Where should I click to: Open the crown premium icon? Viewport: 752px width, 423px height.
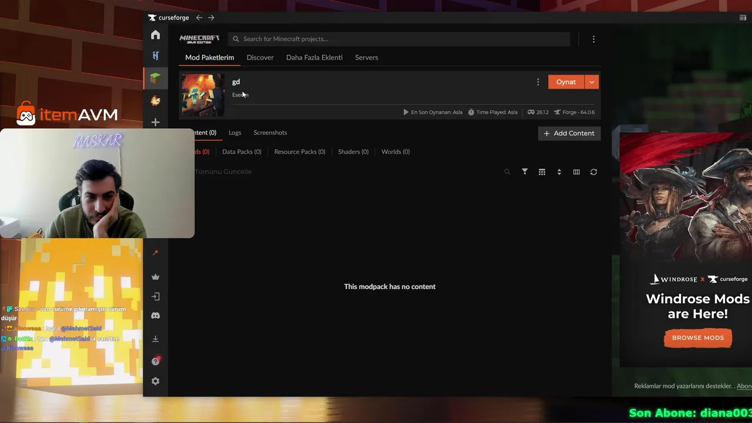[x=155, y=277]
